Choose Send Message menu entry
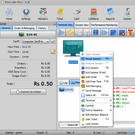 97,91
